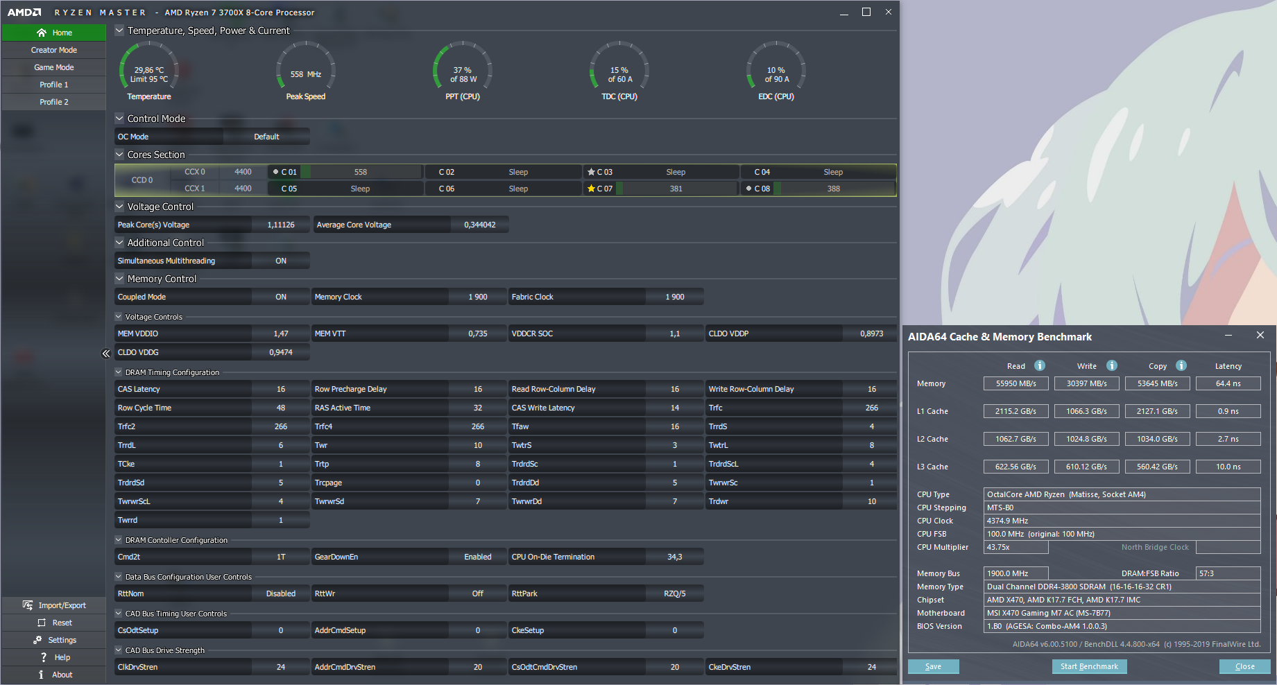1277x685 pixels.
Task: Collapse Temperature, Speed, Power & Current section
Action: tap(119, 31)
